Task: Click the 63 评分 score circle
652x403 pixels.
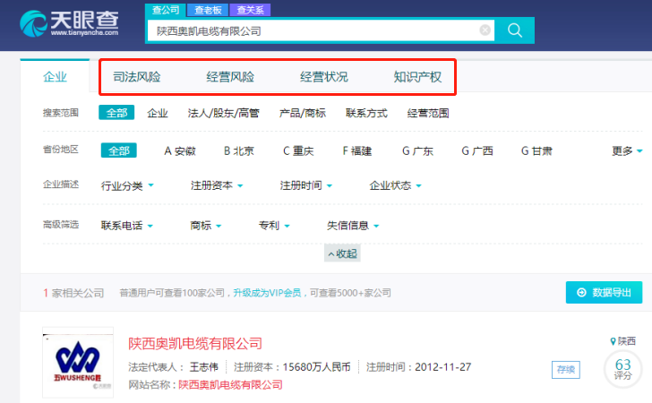Action: click(622, 369)
